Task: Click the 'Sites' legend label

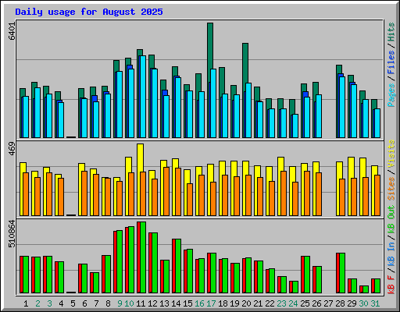Action: [x=391, y=189]
